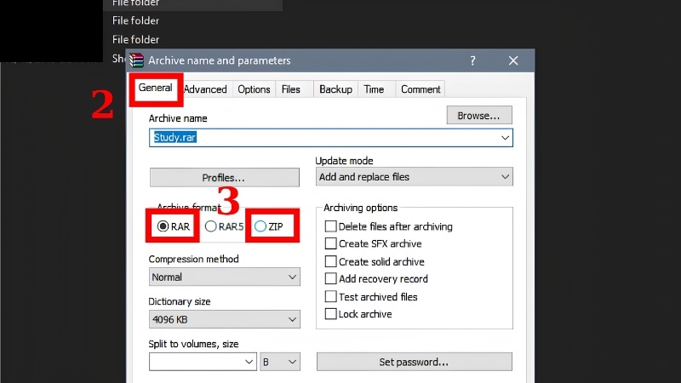The width and height of the screenshot is (681, 383).
Task: Open the volume size unit B dropdown
Action: (x=280, y=362)
